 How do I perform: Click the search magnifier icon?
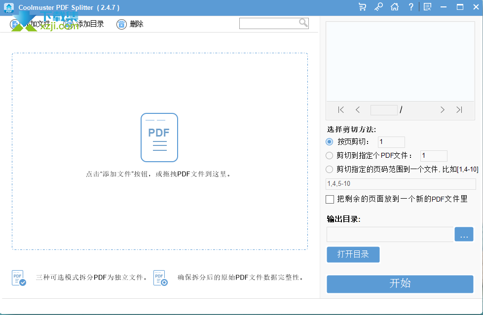303,23
